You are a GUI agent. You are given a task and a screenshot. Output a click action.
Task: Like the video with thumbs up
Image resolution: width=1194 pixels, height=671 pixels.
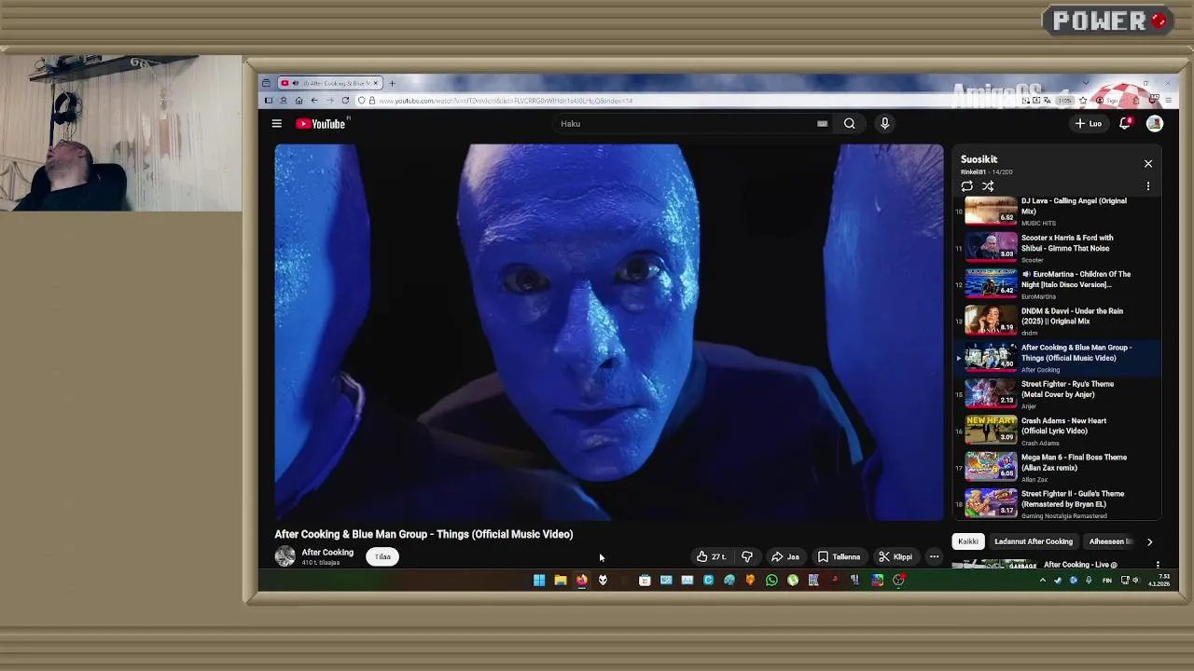(710, 557)
